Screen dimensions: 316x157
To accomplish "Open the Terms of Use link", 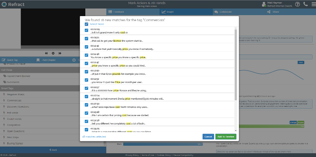I will pyautogui.click(x=148, y=155).
